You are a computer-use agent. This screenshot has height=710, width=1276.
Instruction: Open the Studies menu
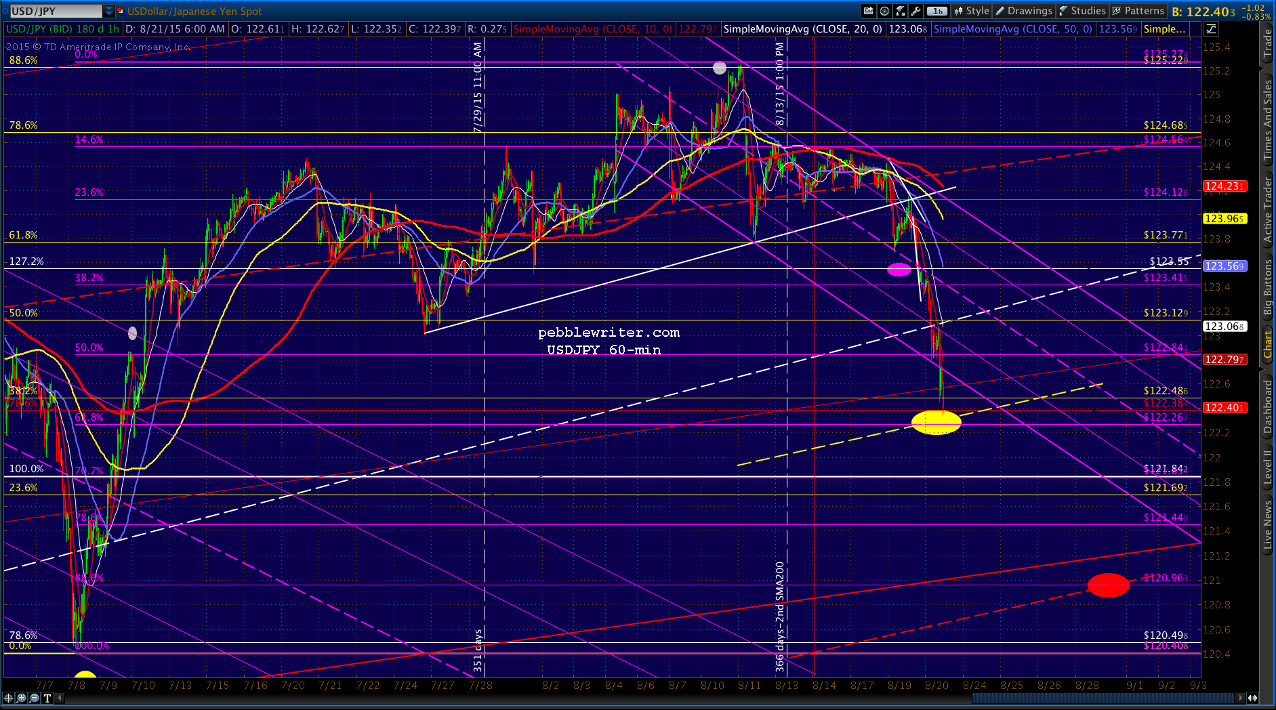(1082, 11)
